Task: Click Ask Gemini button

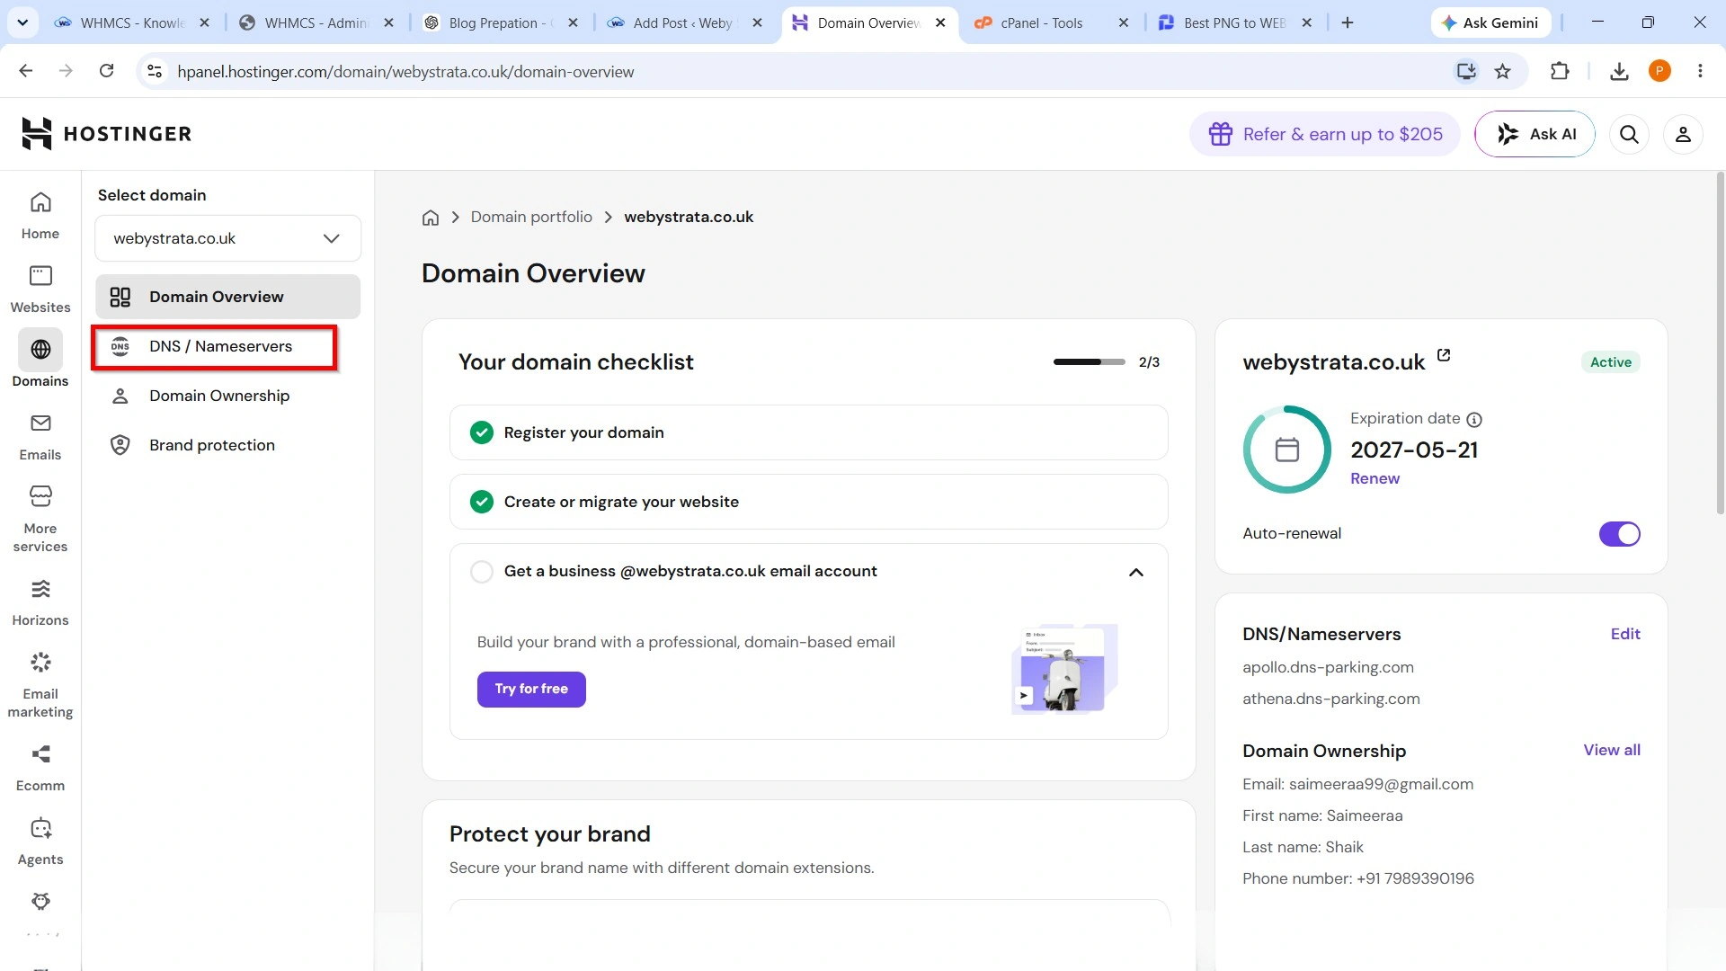Action: 1490,22
